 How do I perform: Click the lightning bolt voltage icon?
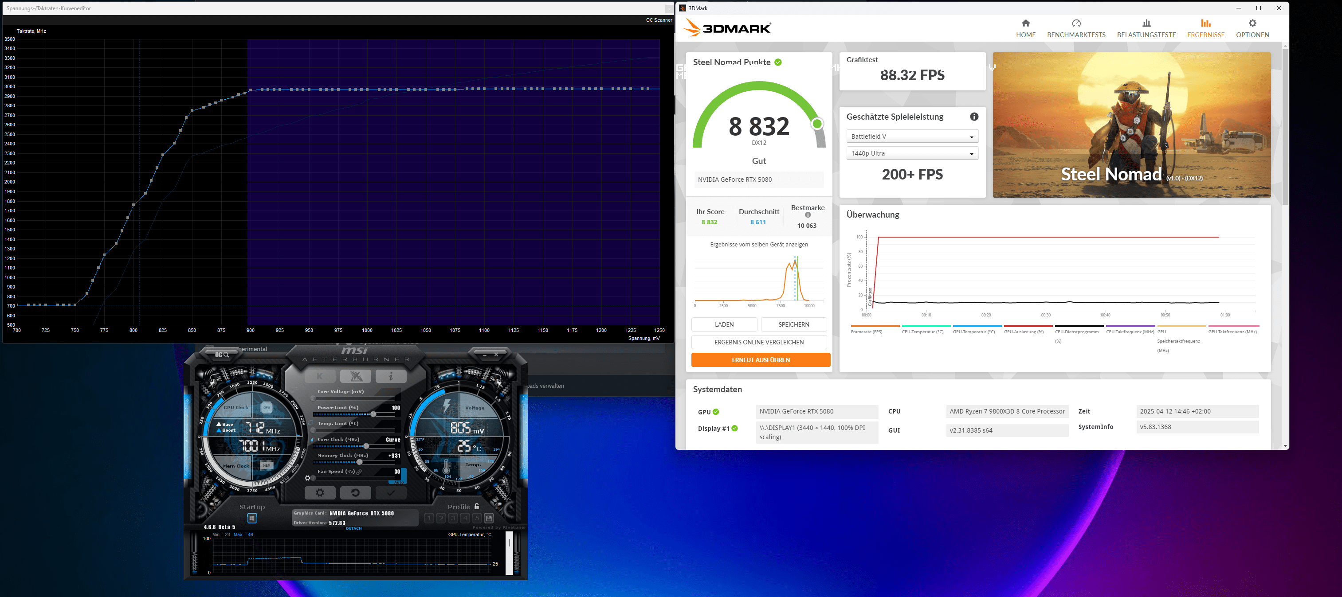point(447,406)
